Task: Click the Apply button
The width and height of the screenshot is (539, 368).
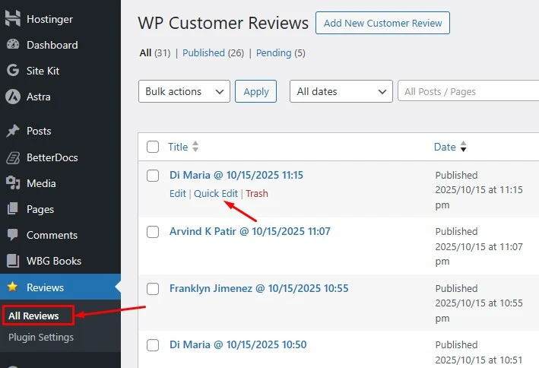Action: pos(255,91)
